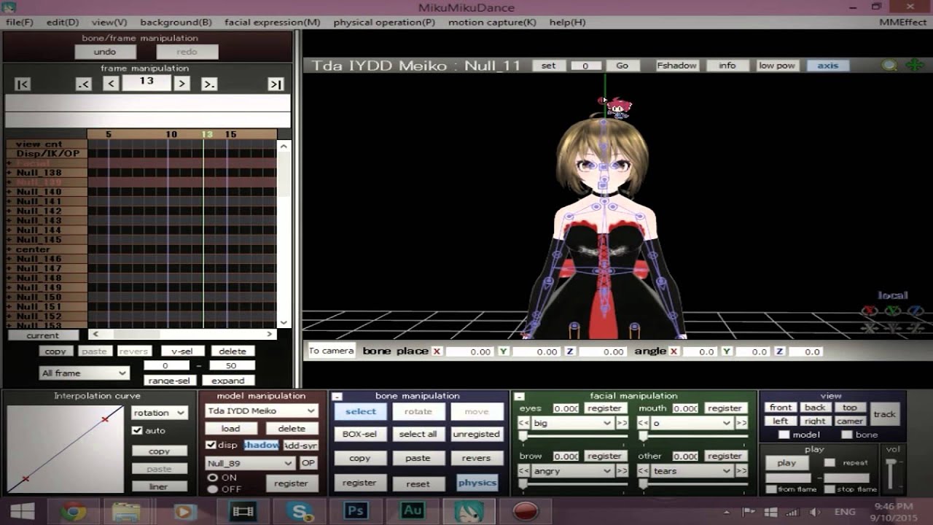Click the blue Z local rotation axis icon
This screenshot has width=933, height=525.
(915, 311)
